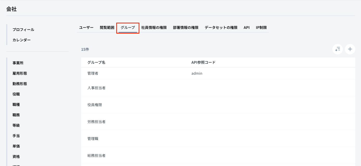The image size is (361, 166).
Task: Navigate to 役職 settings
Action: pyautogui.click(x=16, y=94)
